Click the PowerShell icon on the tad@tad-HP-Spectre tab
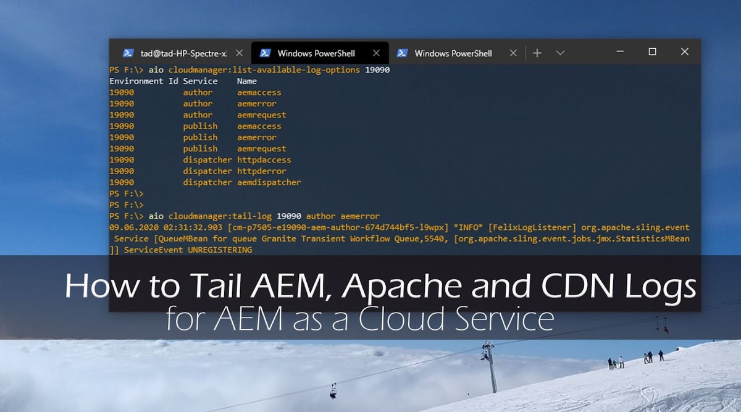This screenshot has height=412, width=741. pyautogui.click(x=128, y=53)
